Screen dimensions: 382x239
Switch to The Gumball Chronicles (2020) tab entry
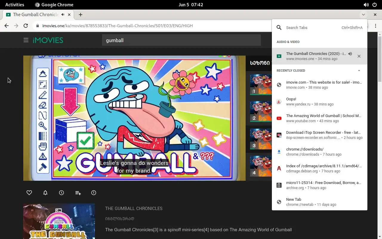pos(319,56)
